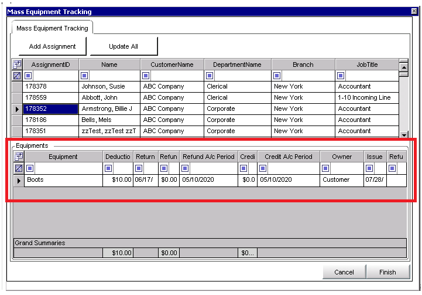The image size is (422, 295).
Task: Click job title 1-10 Incoming Line
Action: pyautogui.click(x=367, y=97)
